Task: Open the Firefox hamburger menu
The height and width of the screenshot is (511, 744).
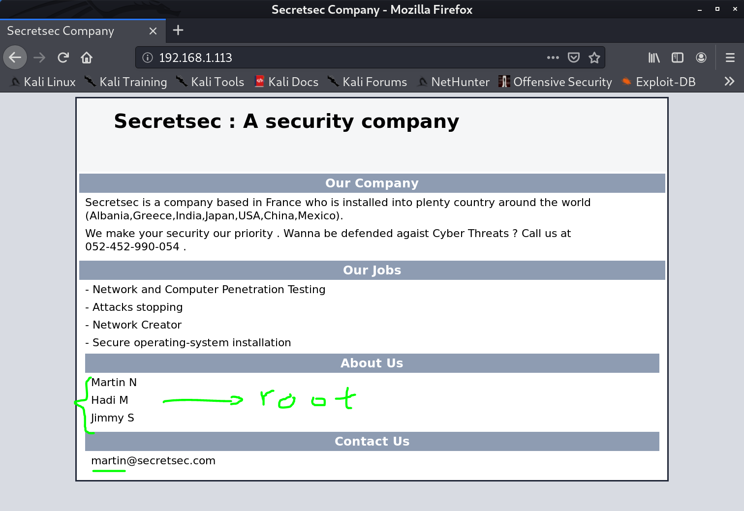Action: 730,58
